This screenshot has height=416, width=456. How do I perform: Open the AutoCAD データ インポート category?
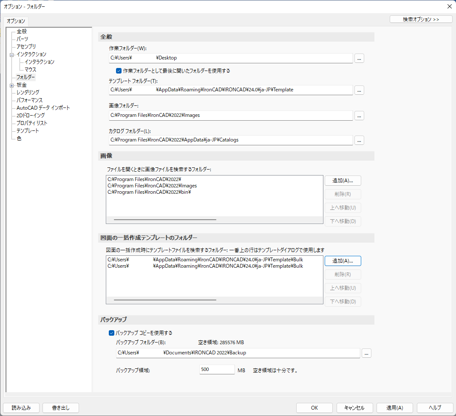coord(43,108)
